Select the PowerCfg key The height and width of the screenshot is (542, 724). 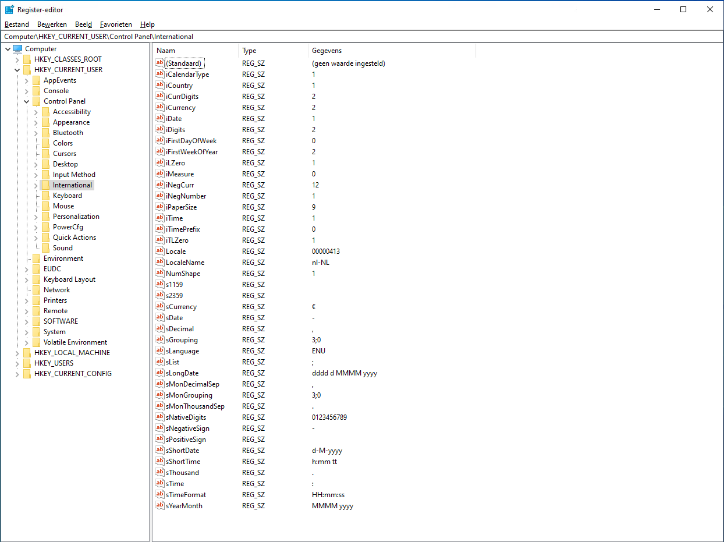pyautogui.click(x=68, y=227)
